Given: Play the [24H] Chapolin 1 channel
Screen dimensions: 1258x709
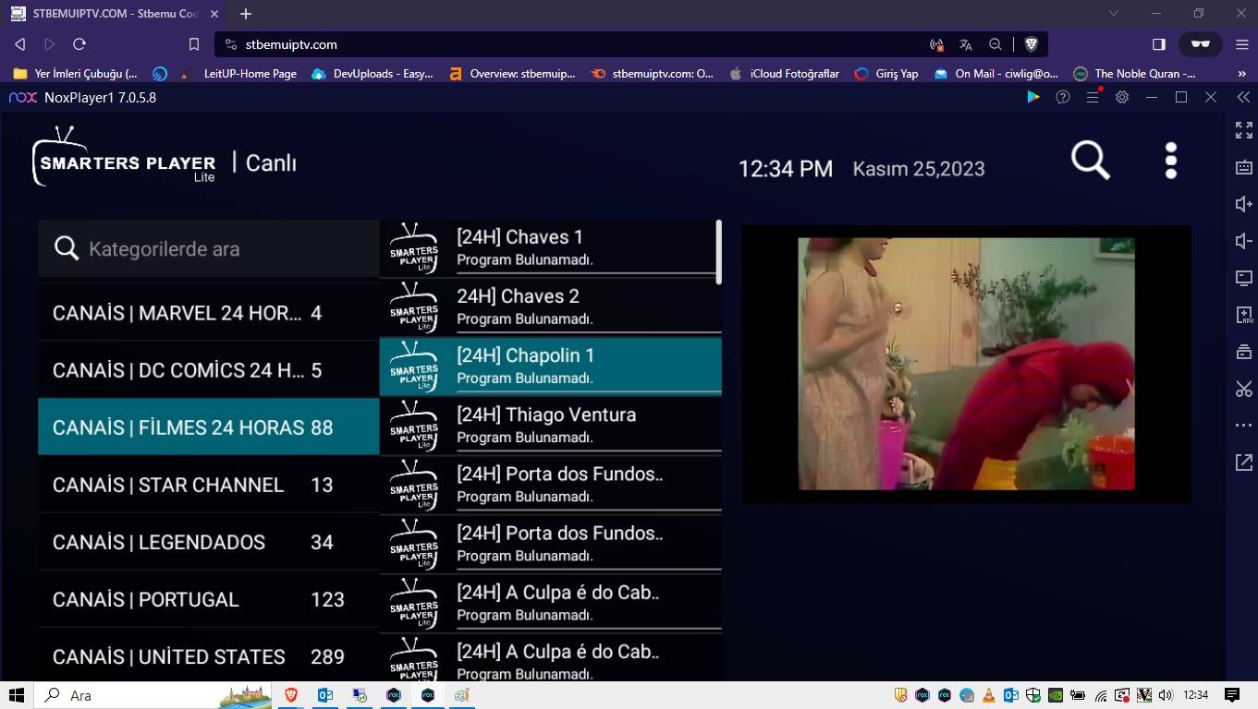Looking at the screenshot, I should point(550,367).
